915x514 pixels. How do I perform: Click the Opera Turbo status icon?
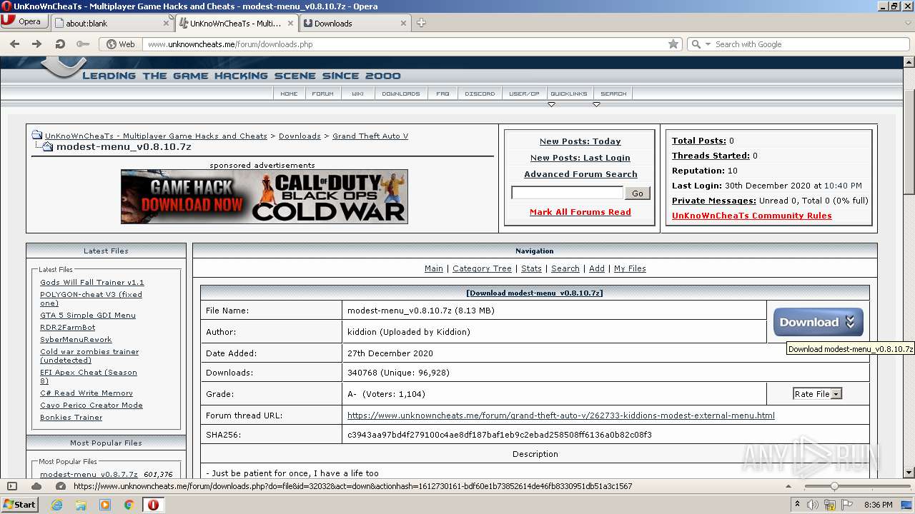61,486
